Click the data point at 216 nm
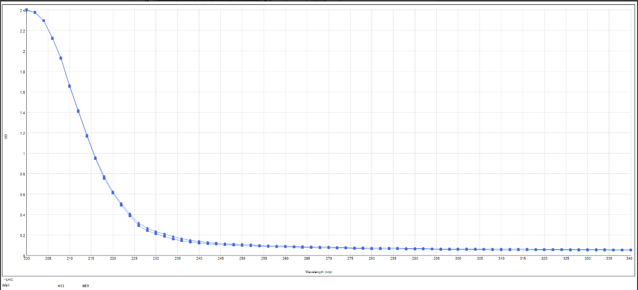 tap(95, 158)
